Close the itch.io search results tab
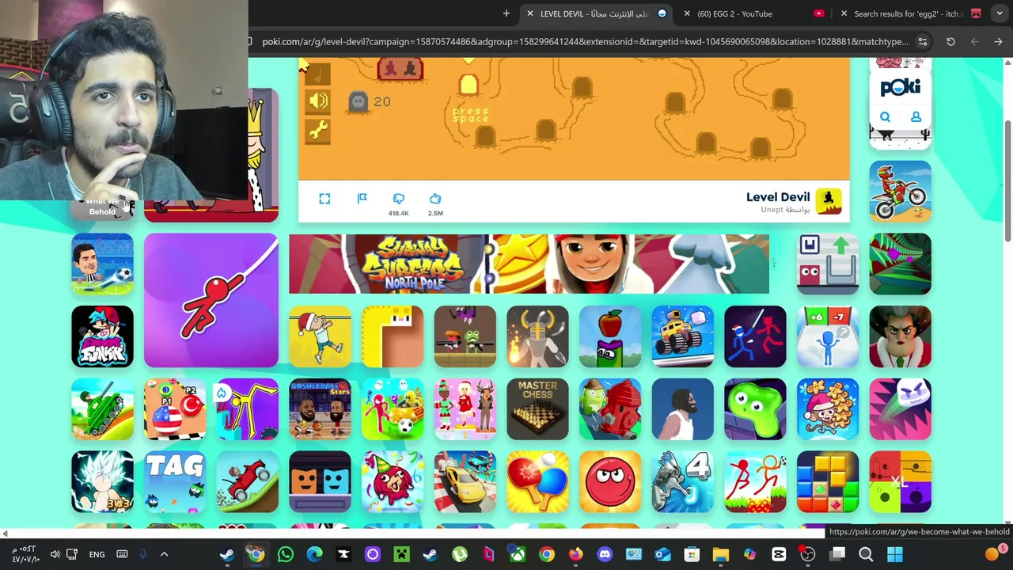1013x570 pixels. click(x=844, y=13)
